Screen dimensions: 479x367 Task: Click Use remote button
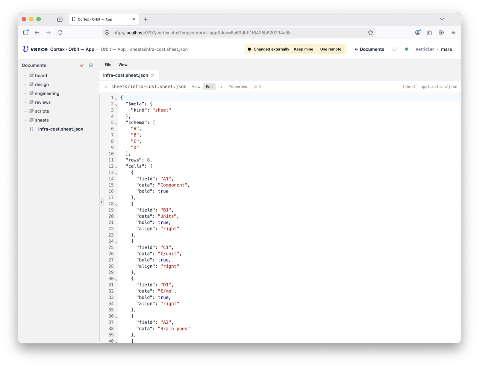331,49
